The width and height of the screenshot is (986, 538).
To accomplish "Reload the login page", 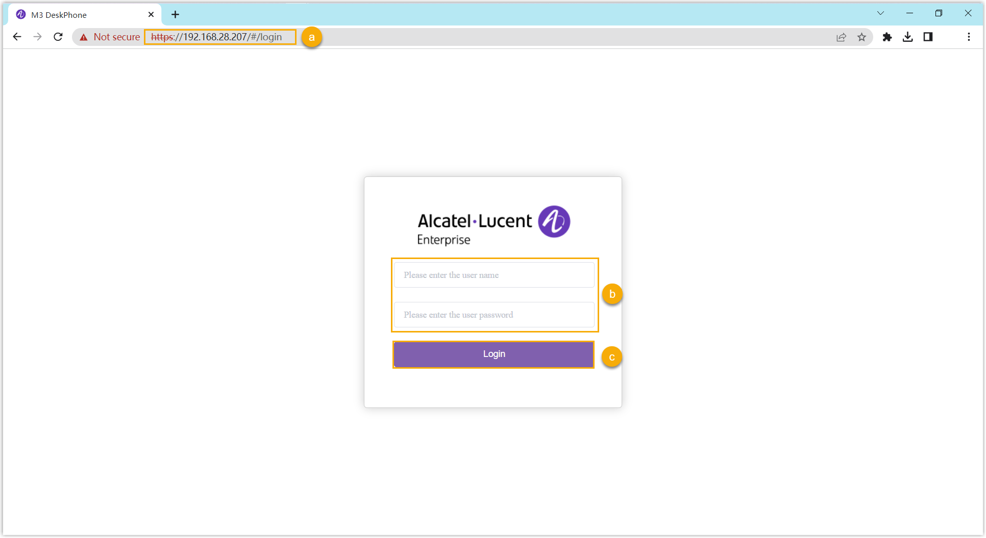I will [x=58, y=37].
